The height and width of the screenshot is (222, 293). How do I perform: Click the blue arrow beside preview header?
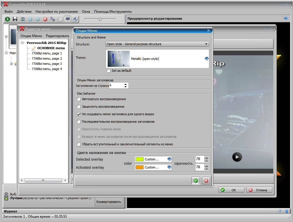pyautogui.click(x=286, y=18)
